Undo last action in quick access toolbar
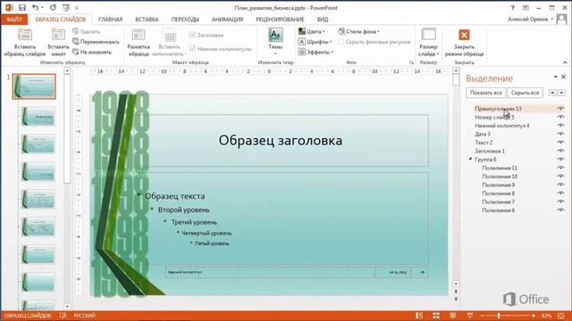The height and width of the screenshot is (321, 572). click(x=36, y=8)
